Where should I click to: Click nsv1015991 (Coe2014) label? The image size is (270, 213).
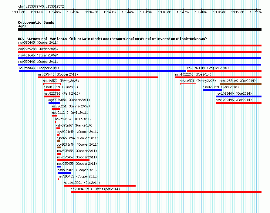82,183
